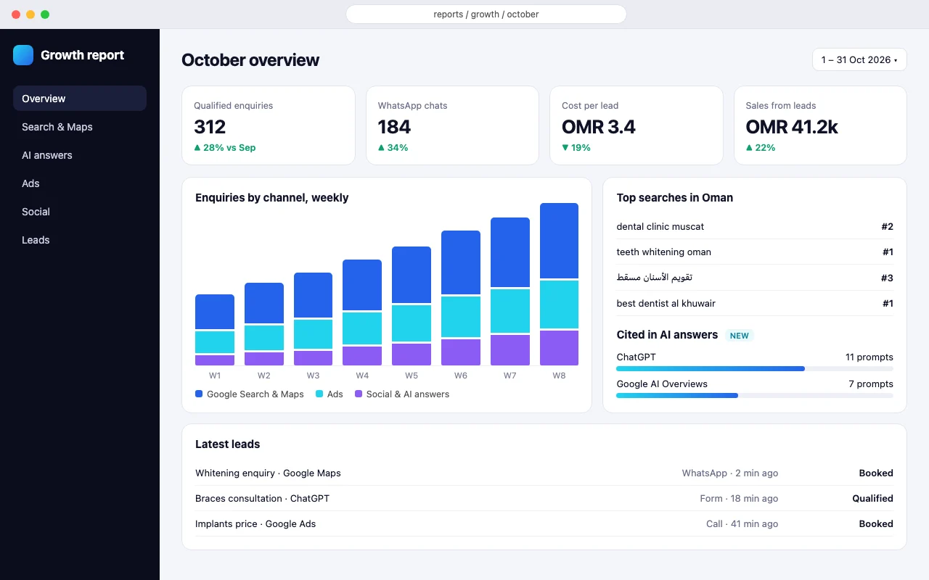This screenshot has width=929, height=580.
Task: Click the #2 rank for dental clinic muscat
Action: coord(887,226)
